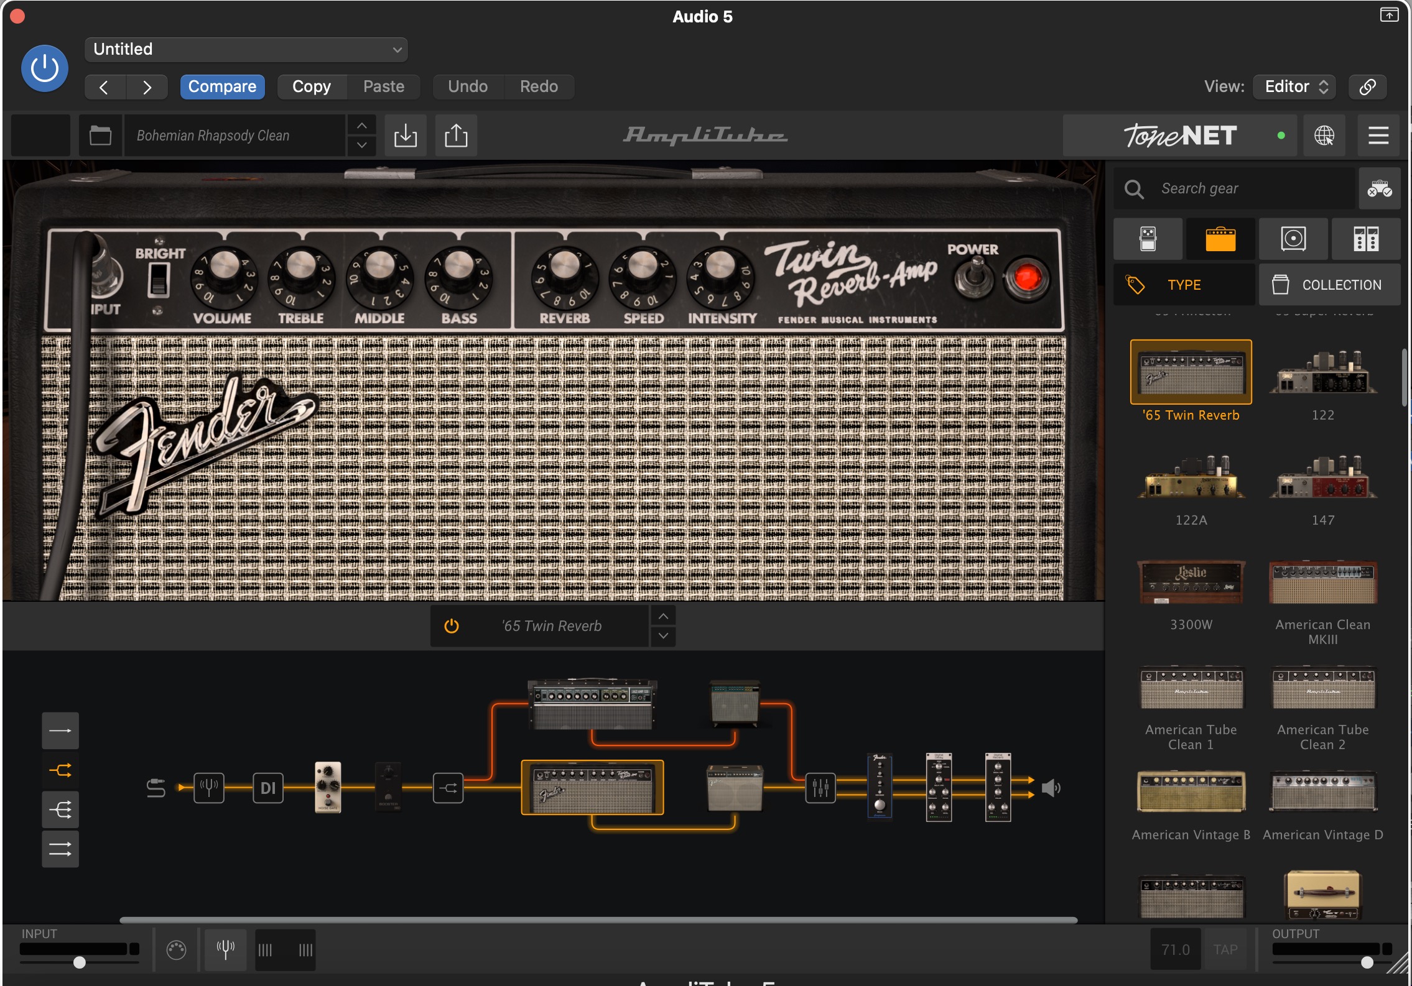Select the 122 amp thumbnail
The image size is (1412, 986).
click(1323, 372)
